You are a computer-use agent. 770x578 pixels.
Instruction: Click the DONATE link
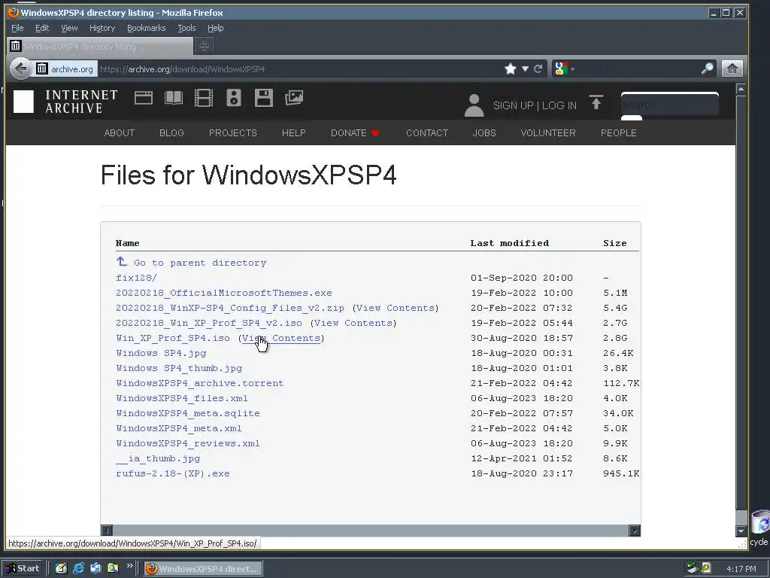click(x=355, y=132)
